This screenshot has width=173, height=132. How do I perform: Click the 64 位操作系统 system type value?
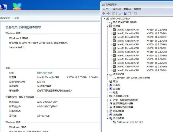tap(44, 86)
